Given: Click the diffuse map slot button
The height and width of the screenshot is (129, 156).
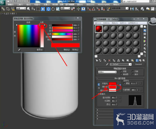Looking at the screenshot, I should tap(118, 87).
